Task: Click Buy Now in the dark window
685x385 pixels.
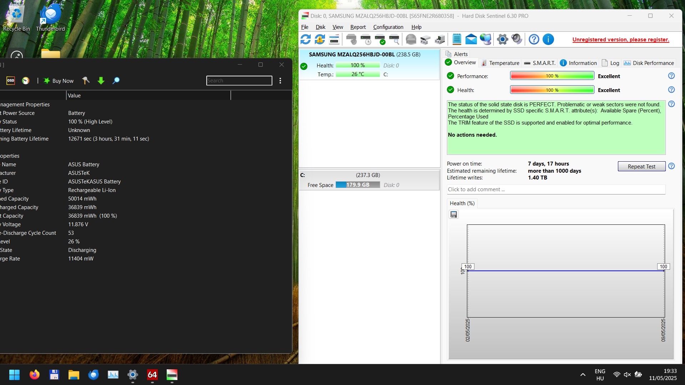Action: click(x=59, y=81)
